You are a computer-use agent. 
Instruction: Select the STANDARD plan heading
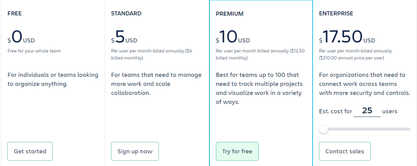[126, 13]
